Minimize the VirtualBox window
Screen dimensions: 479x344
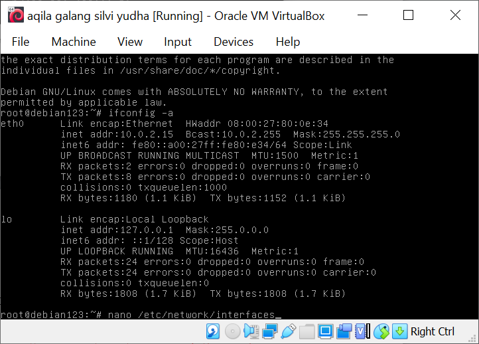point(363,15)
